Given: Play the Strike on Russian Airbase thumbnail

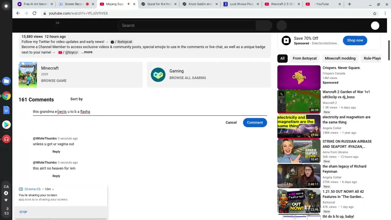Looking at the screenshot, I should point(299,151).
